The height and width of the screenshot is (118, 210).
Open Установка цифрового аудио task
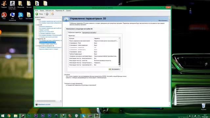(x=47, y=33)
